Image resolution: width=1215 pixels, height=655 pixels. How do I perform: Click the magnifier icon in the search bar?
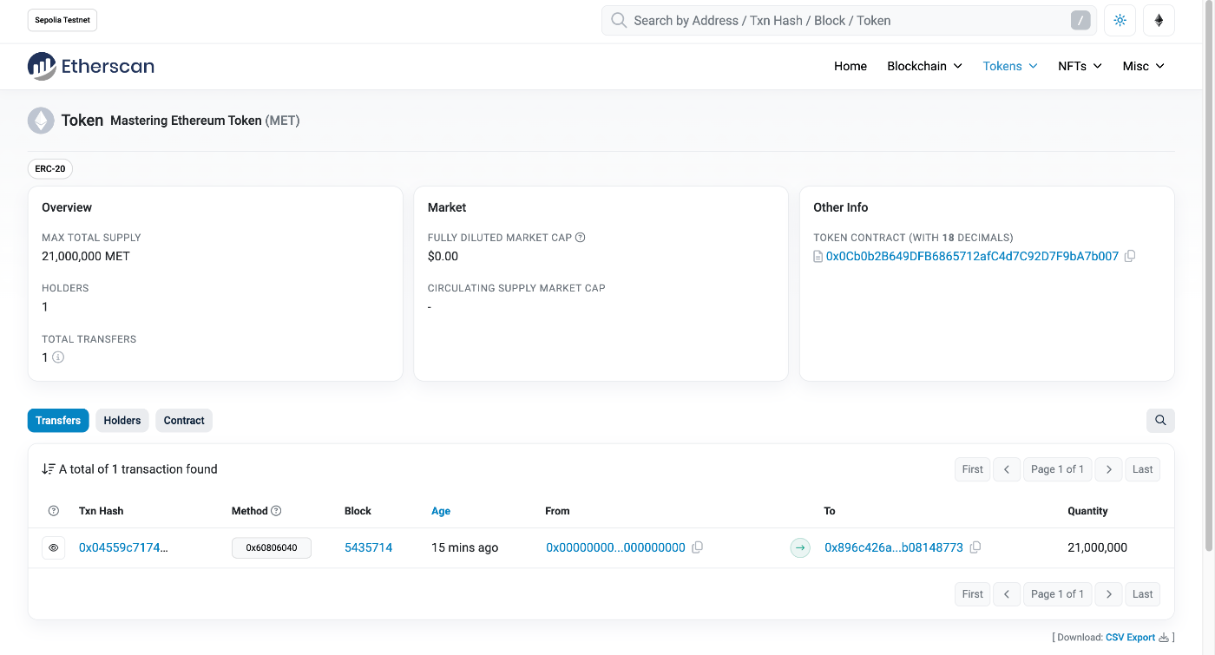coord(619,20)
